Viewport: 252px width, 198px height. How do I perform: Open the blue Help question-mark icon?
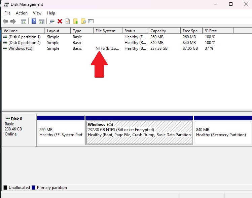[x=34, y=21]
